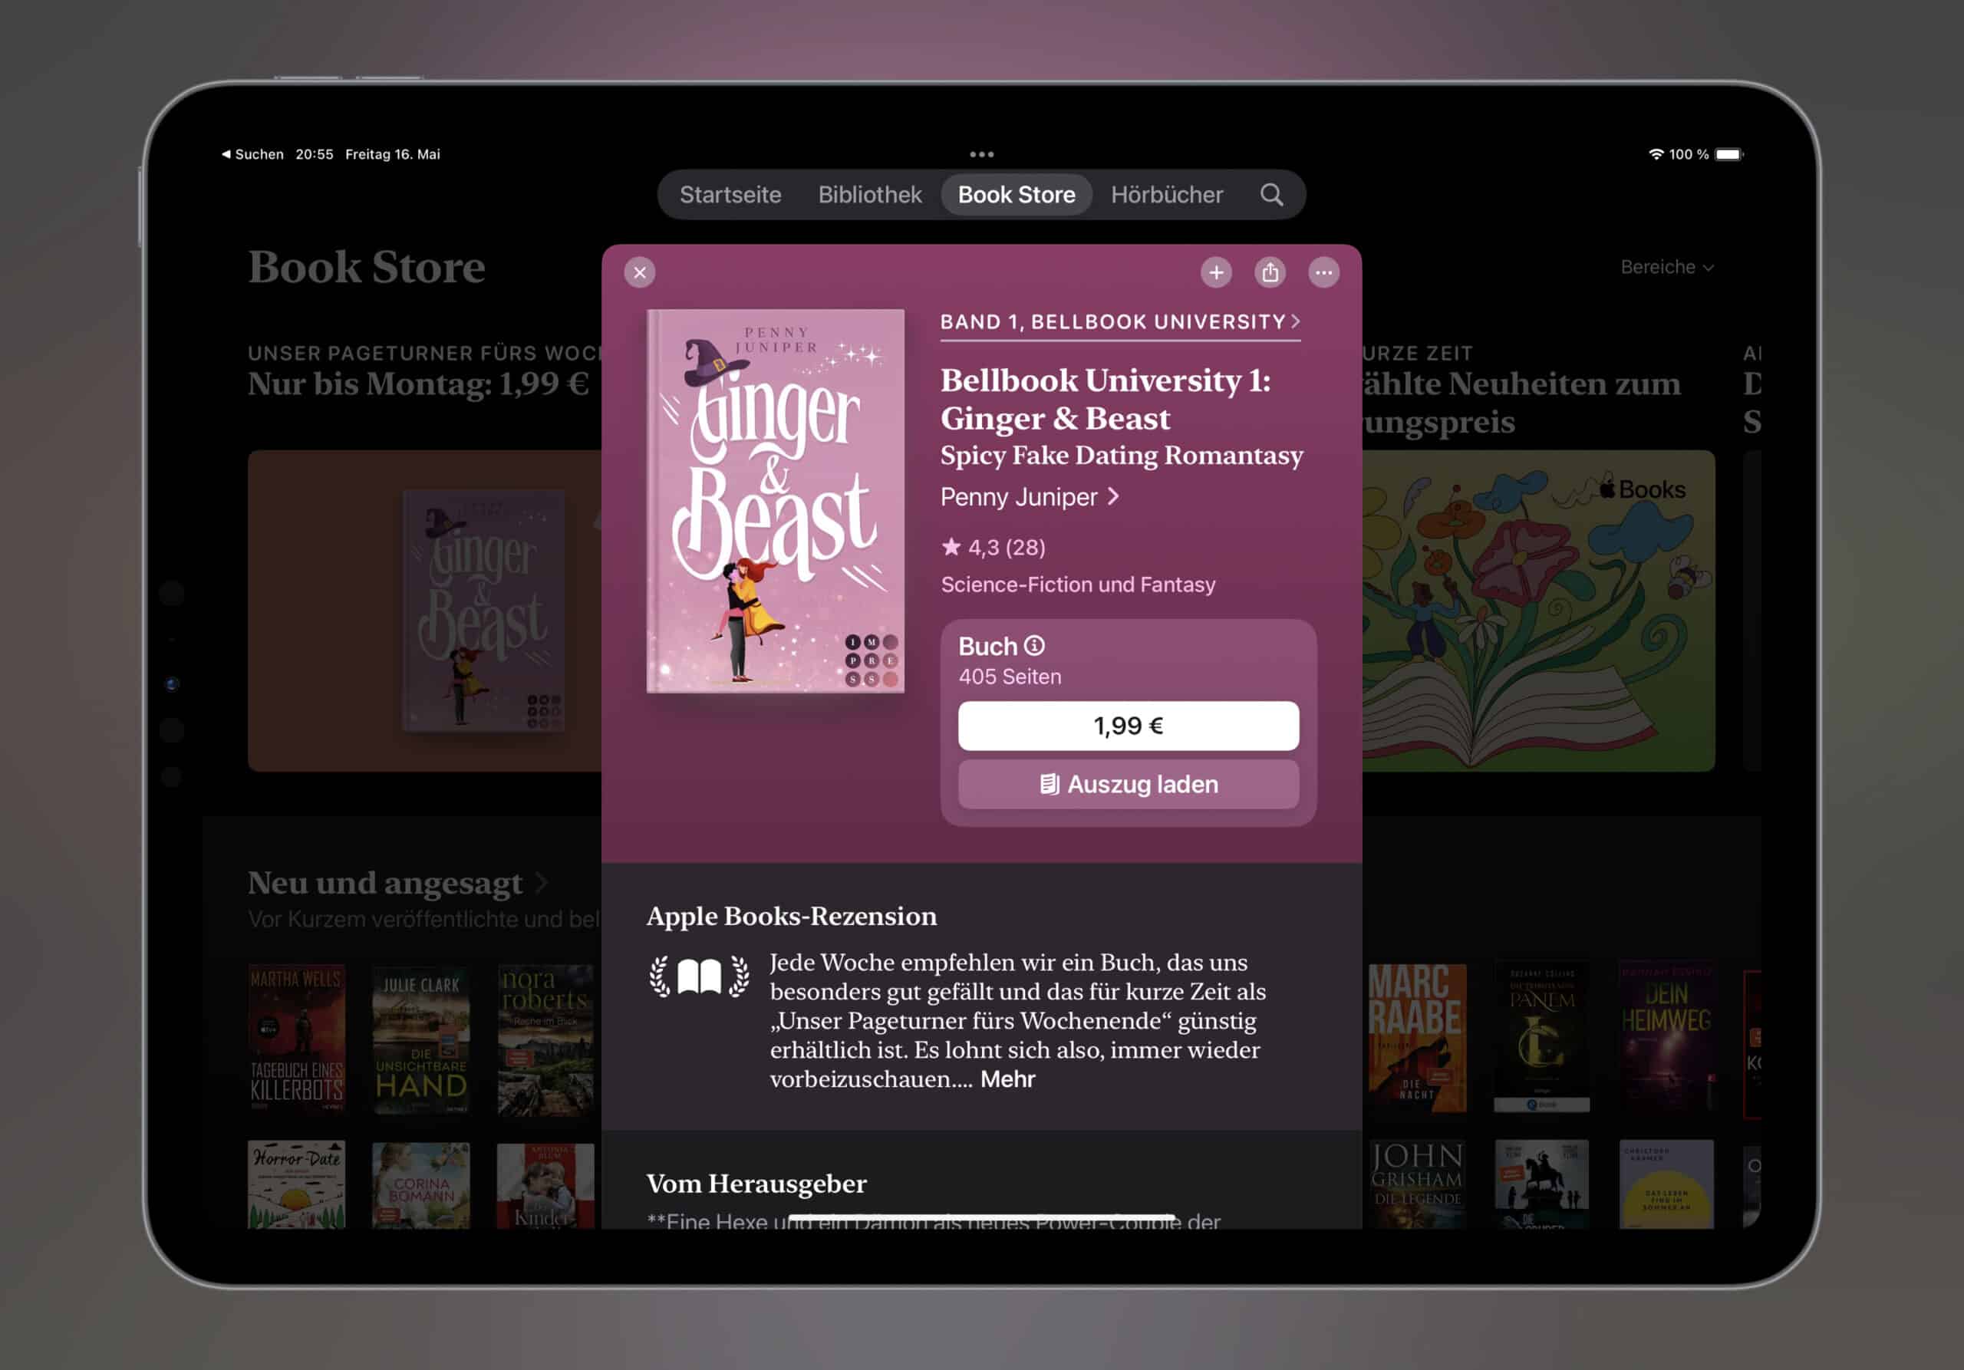Open the search magnifier in tab bar
This screenshot has width=1964, height=1370.
tap(1271, 195)
